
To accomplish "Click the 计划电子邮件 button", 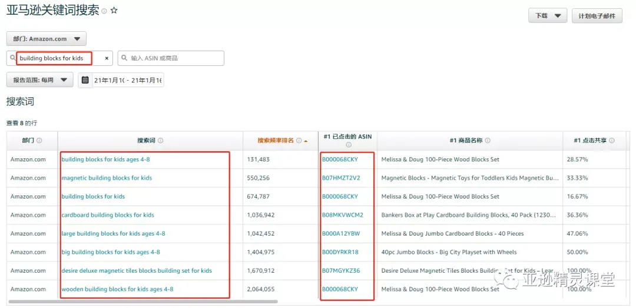I will (597, 16).
